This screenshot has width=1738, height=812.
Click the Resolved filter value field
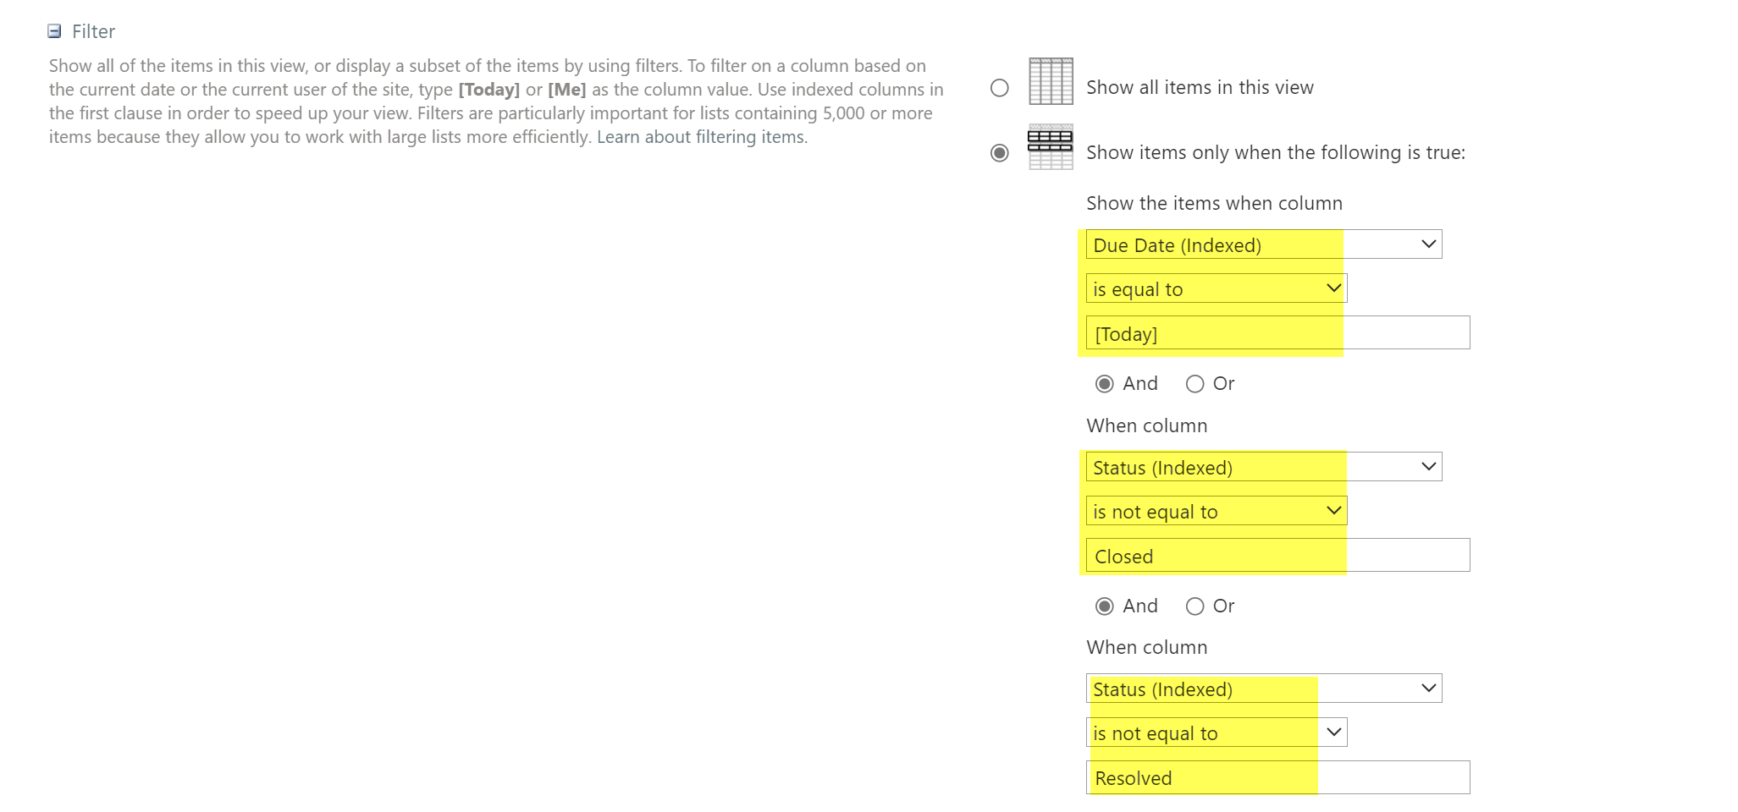(x=1277, y=777)
